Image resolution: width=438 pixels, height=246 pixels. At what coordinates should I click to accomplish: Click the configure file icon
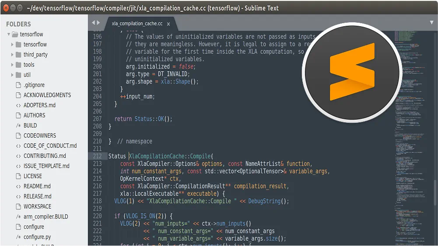[18, 227]
